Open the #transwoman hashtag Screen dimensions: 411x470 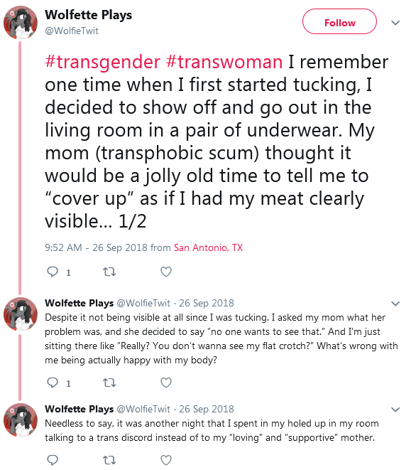pyautogui.click(x=224, y=62)
